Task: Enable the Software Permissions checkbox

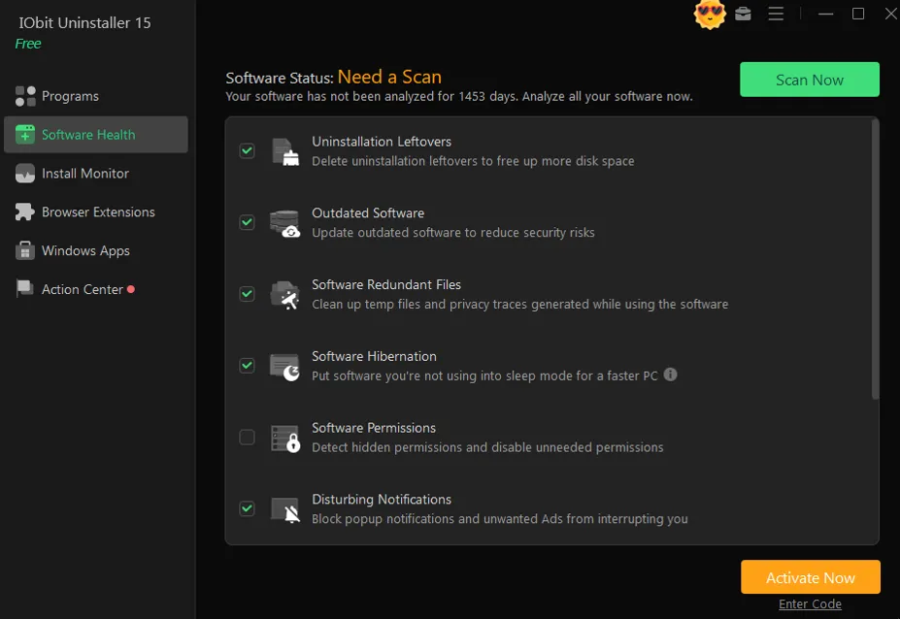Action: click(247, 438)
